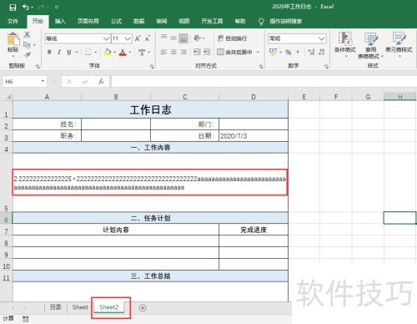Click date cell 2020/7/3
The height and width of the screenshot is (324, 417).
pyautogui.click(x=254, y=136)
